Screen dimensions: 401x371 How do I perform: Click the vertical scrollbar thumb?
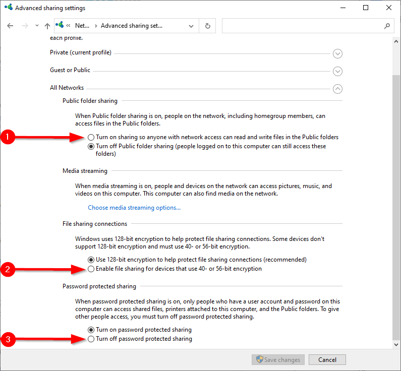[x=396, y=208]
